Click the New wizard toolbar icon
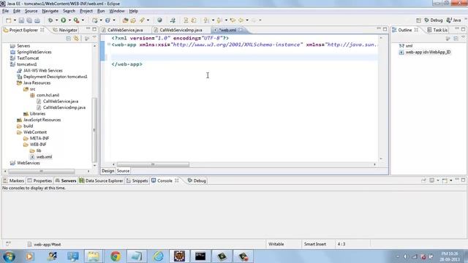 8,20
